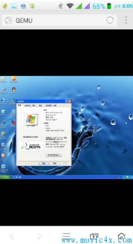The image size is (133, 244).
Task: Open the browser three-dot overflow menu
Action: [x=126, y=20]
